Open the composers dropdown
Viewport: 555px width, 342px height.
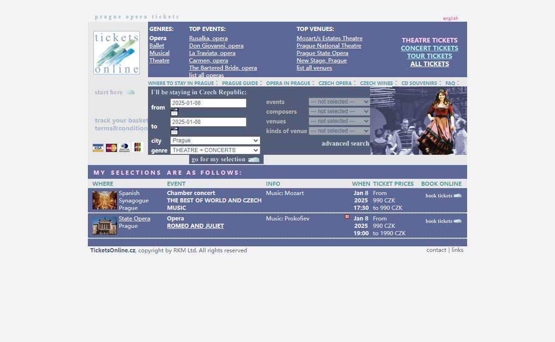(339, 111)
